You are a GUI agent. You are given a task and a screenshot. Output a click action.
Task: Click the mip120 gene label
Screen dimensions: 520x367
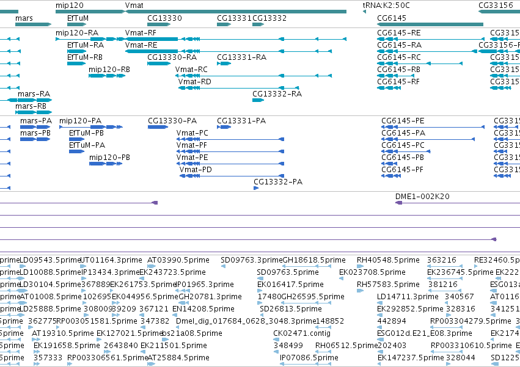pyautogui.click(x=69, y=5)
